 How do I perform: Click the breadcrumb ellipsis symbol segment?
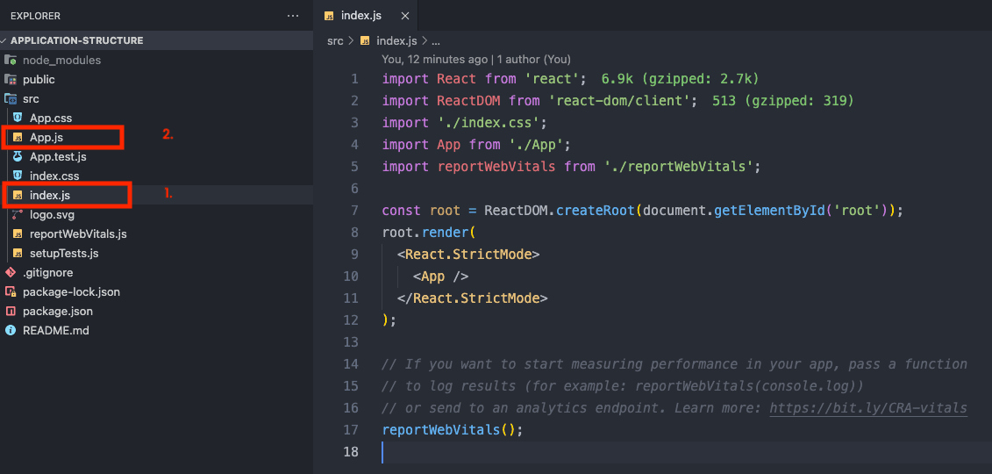(x=435, y=40)
